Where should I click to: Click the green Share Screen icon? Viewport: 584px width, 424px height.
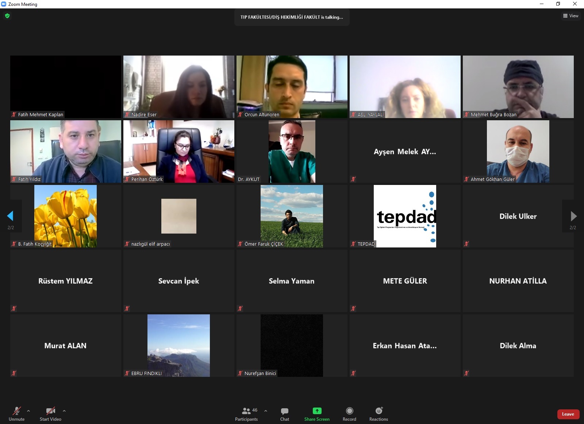(x=317, y=411)
